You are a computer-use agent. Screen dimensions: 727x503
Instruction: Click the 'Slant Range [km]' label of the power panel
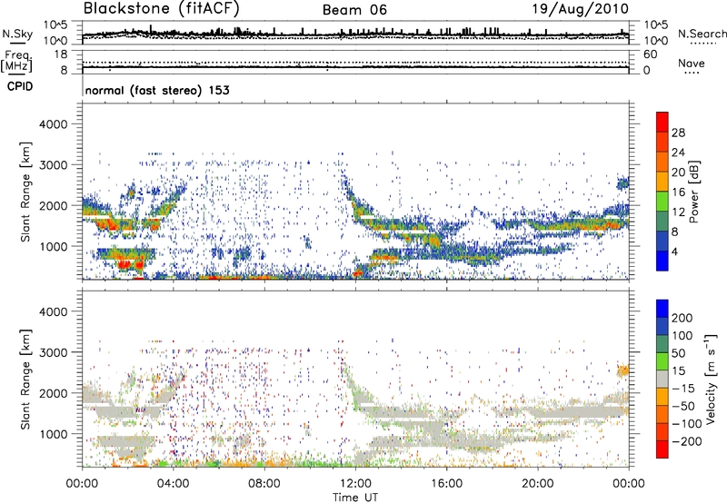point(25,192)
